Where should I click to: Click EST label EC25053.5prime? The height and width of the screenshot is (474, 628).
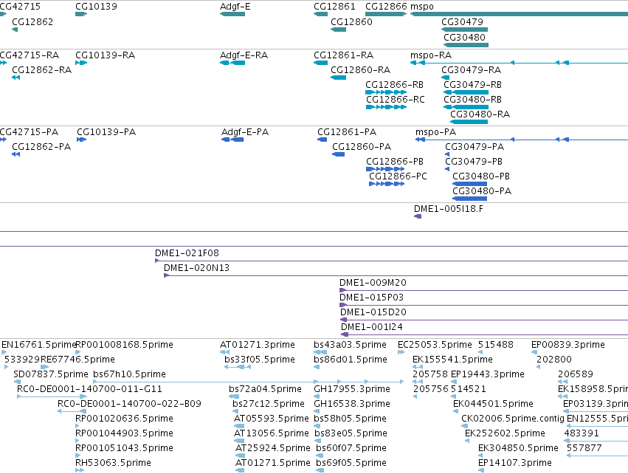435,345
